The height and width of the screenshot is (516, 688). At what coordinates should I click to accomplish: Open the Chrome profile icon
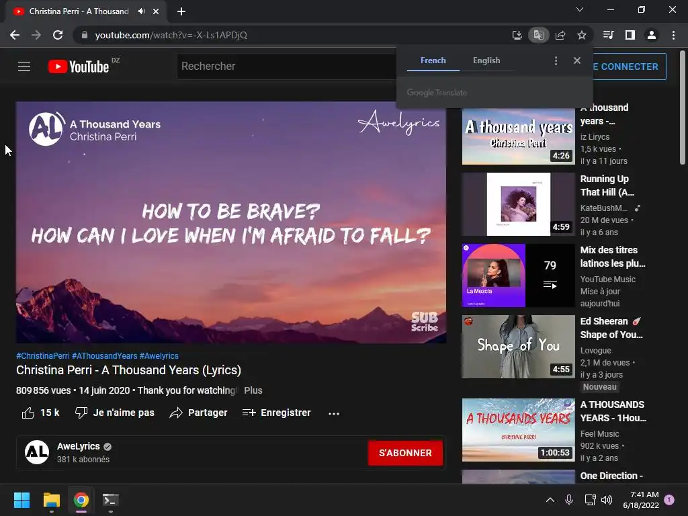tap(652, 35)
